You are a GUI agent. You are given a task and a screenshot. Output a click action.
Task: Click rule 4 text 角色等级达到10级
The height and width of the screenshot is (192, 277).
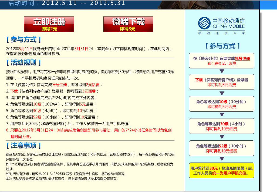tap(51, 104)
